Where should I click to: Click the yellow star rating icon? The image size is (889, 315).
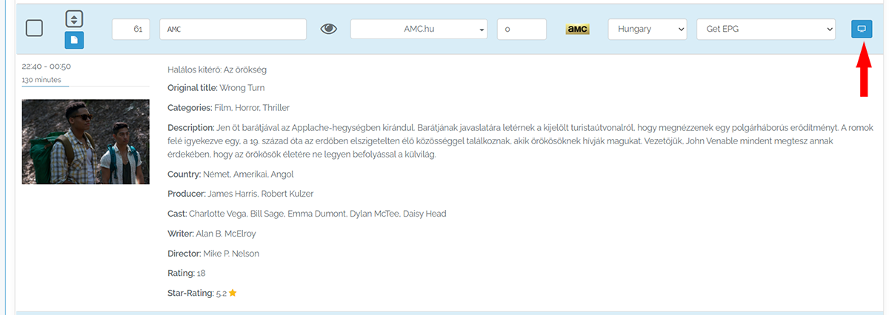coord(233,294)
